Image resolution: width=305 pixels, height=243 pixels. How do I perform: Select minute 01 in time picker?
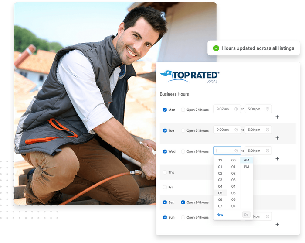tap(234, 167)
